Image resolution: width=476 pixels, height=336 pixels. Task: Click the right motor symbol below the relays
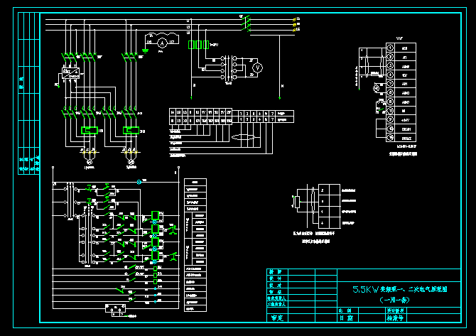tap(131, 163)
